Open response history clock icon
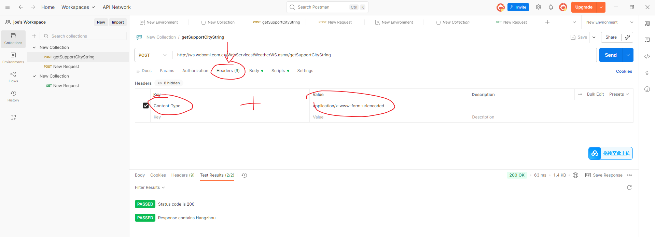Screen dimensions: 655x237 pos(244,175)
